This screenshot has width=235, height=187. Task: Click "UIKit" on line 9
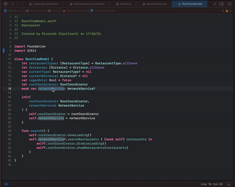tap(32, 51)
